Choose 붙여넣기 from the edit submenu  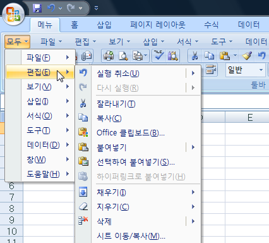[131, 147]
